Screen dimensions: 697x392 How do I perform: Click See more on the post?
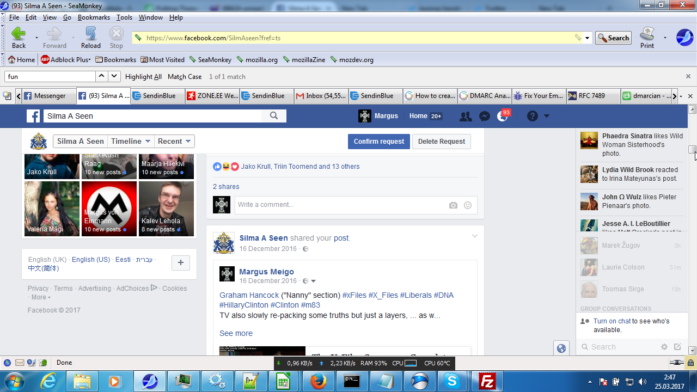(x=236, y=333)
